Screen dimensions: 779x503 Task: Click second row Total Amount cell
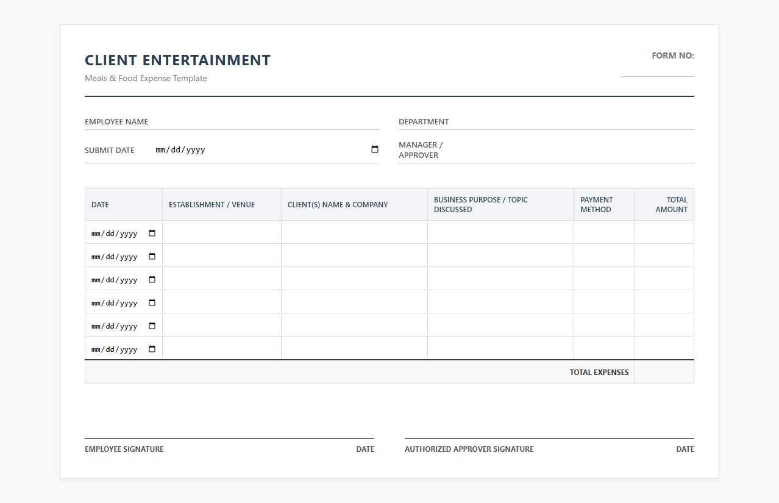(664, 255)
